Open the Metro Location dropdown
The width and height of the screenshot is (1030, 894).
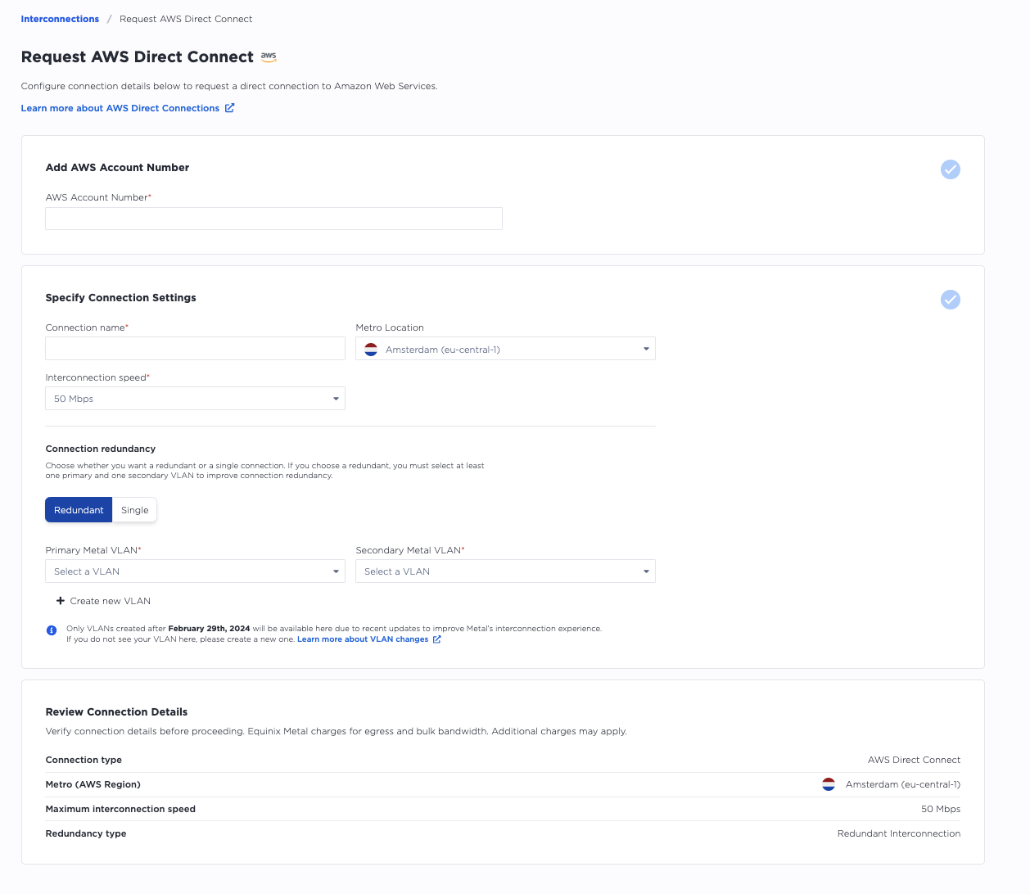coord(505,350)
